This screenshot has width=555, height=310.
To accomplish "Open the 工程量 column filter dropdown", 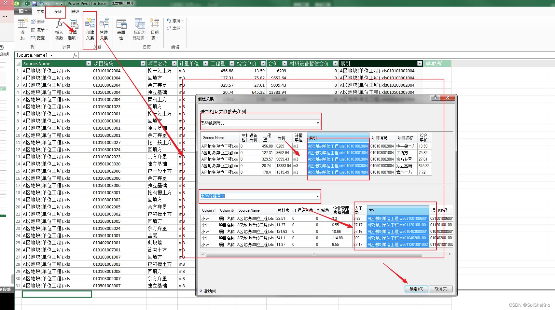I will (232, 63).
